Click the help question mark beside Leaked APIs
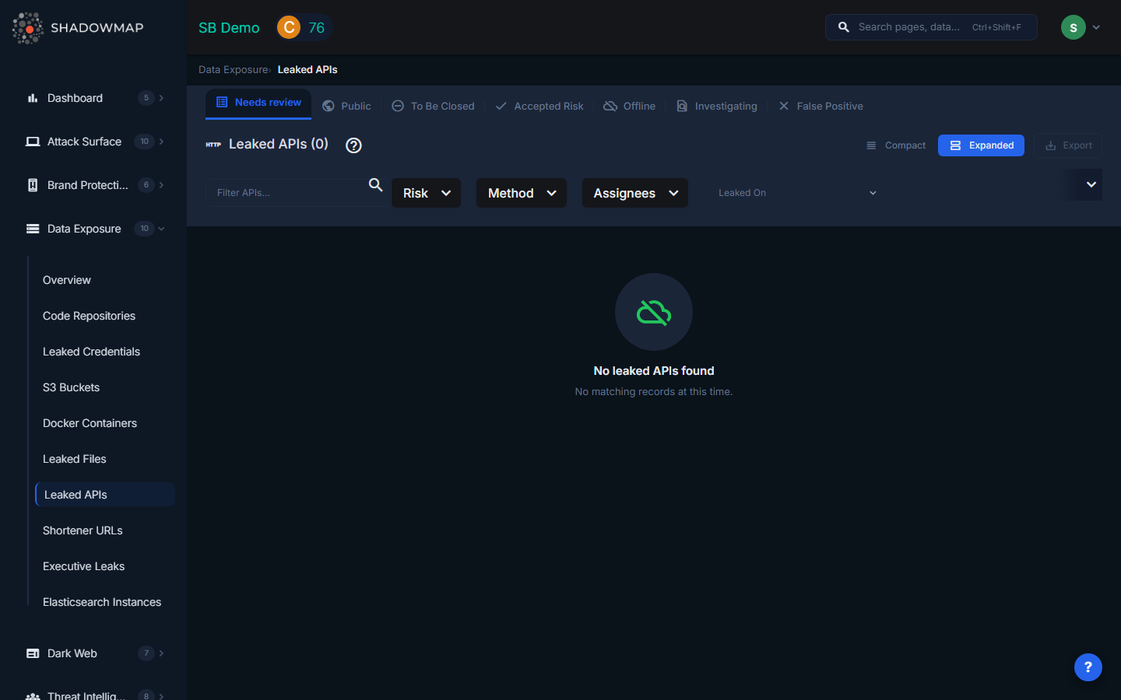The image size is (1121, 700). click(353, 145)
